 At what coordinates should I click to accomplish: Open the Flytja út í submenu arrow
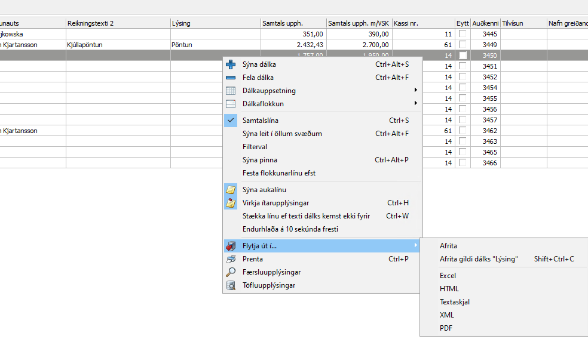pos(415,245)
